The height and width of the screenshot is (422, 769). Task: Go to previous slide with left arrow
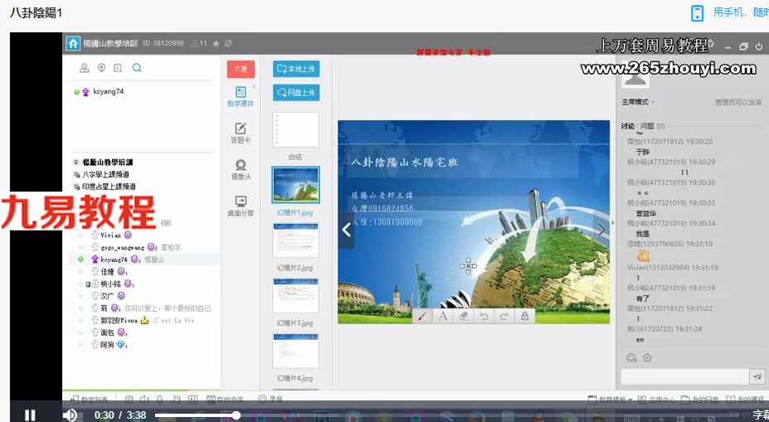[x=346, y=230]
